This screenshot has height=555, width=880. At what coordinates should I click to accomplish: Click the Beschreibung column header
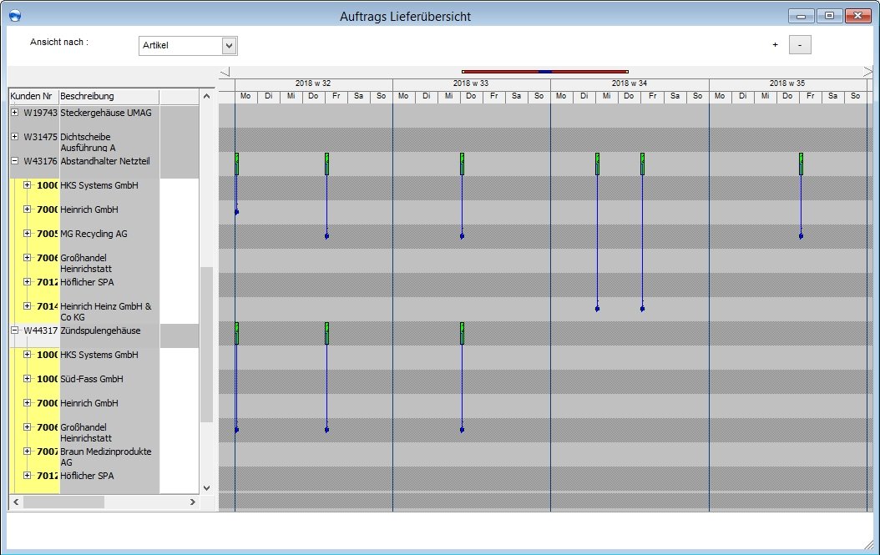(x=109, y=96)
